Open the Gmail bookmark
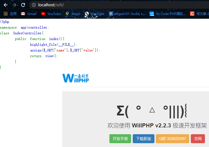This screenshot has height=147, width=209. pos(32,14)
